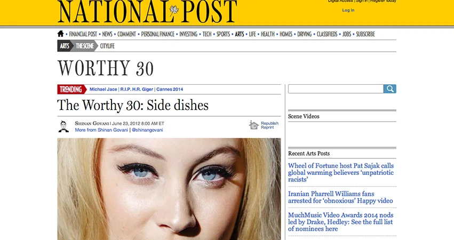Select the Citylife sub-tab

coord(107,46)
